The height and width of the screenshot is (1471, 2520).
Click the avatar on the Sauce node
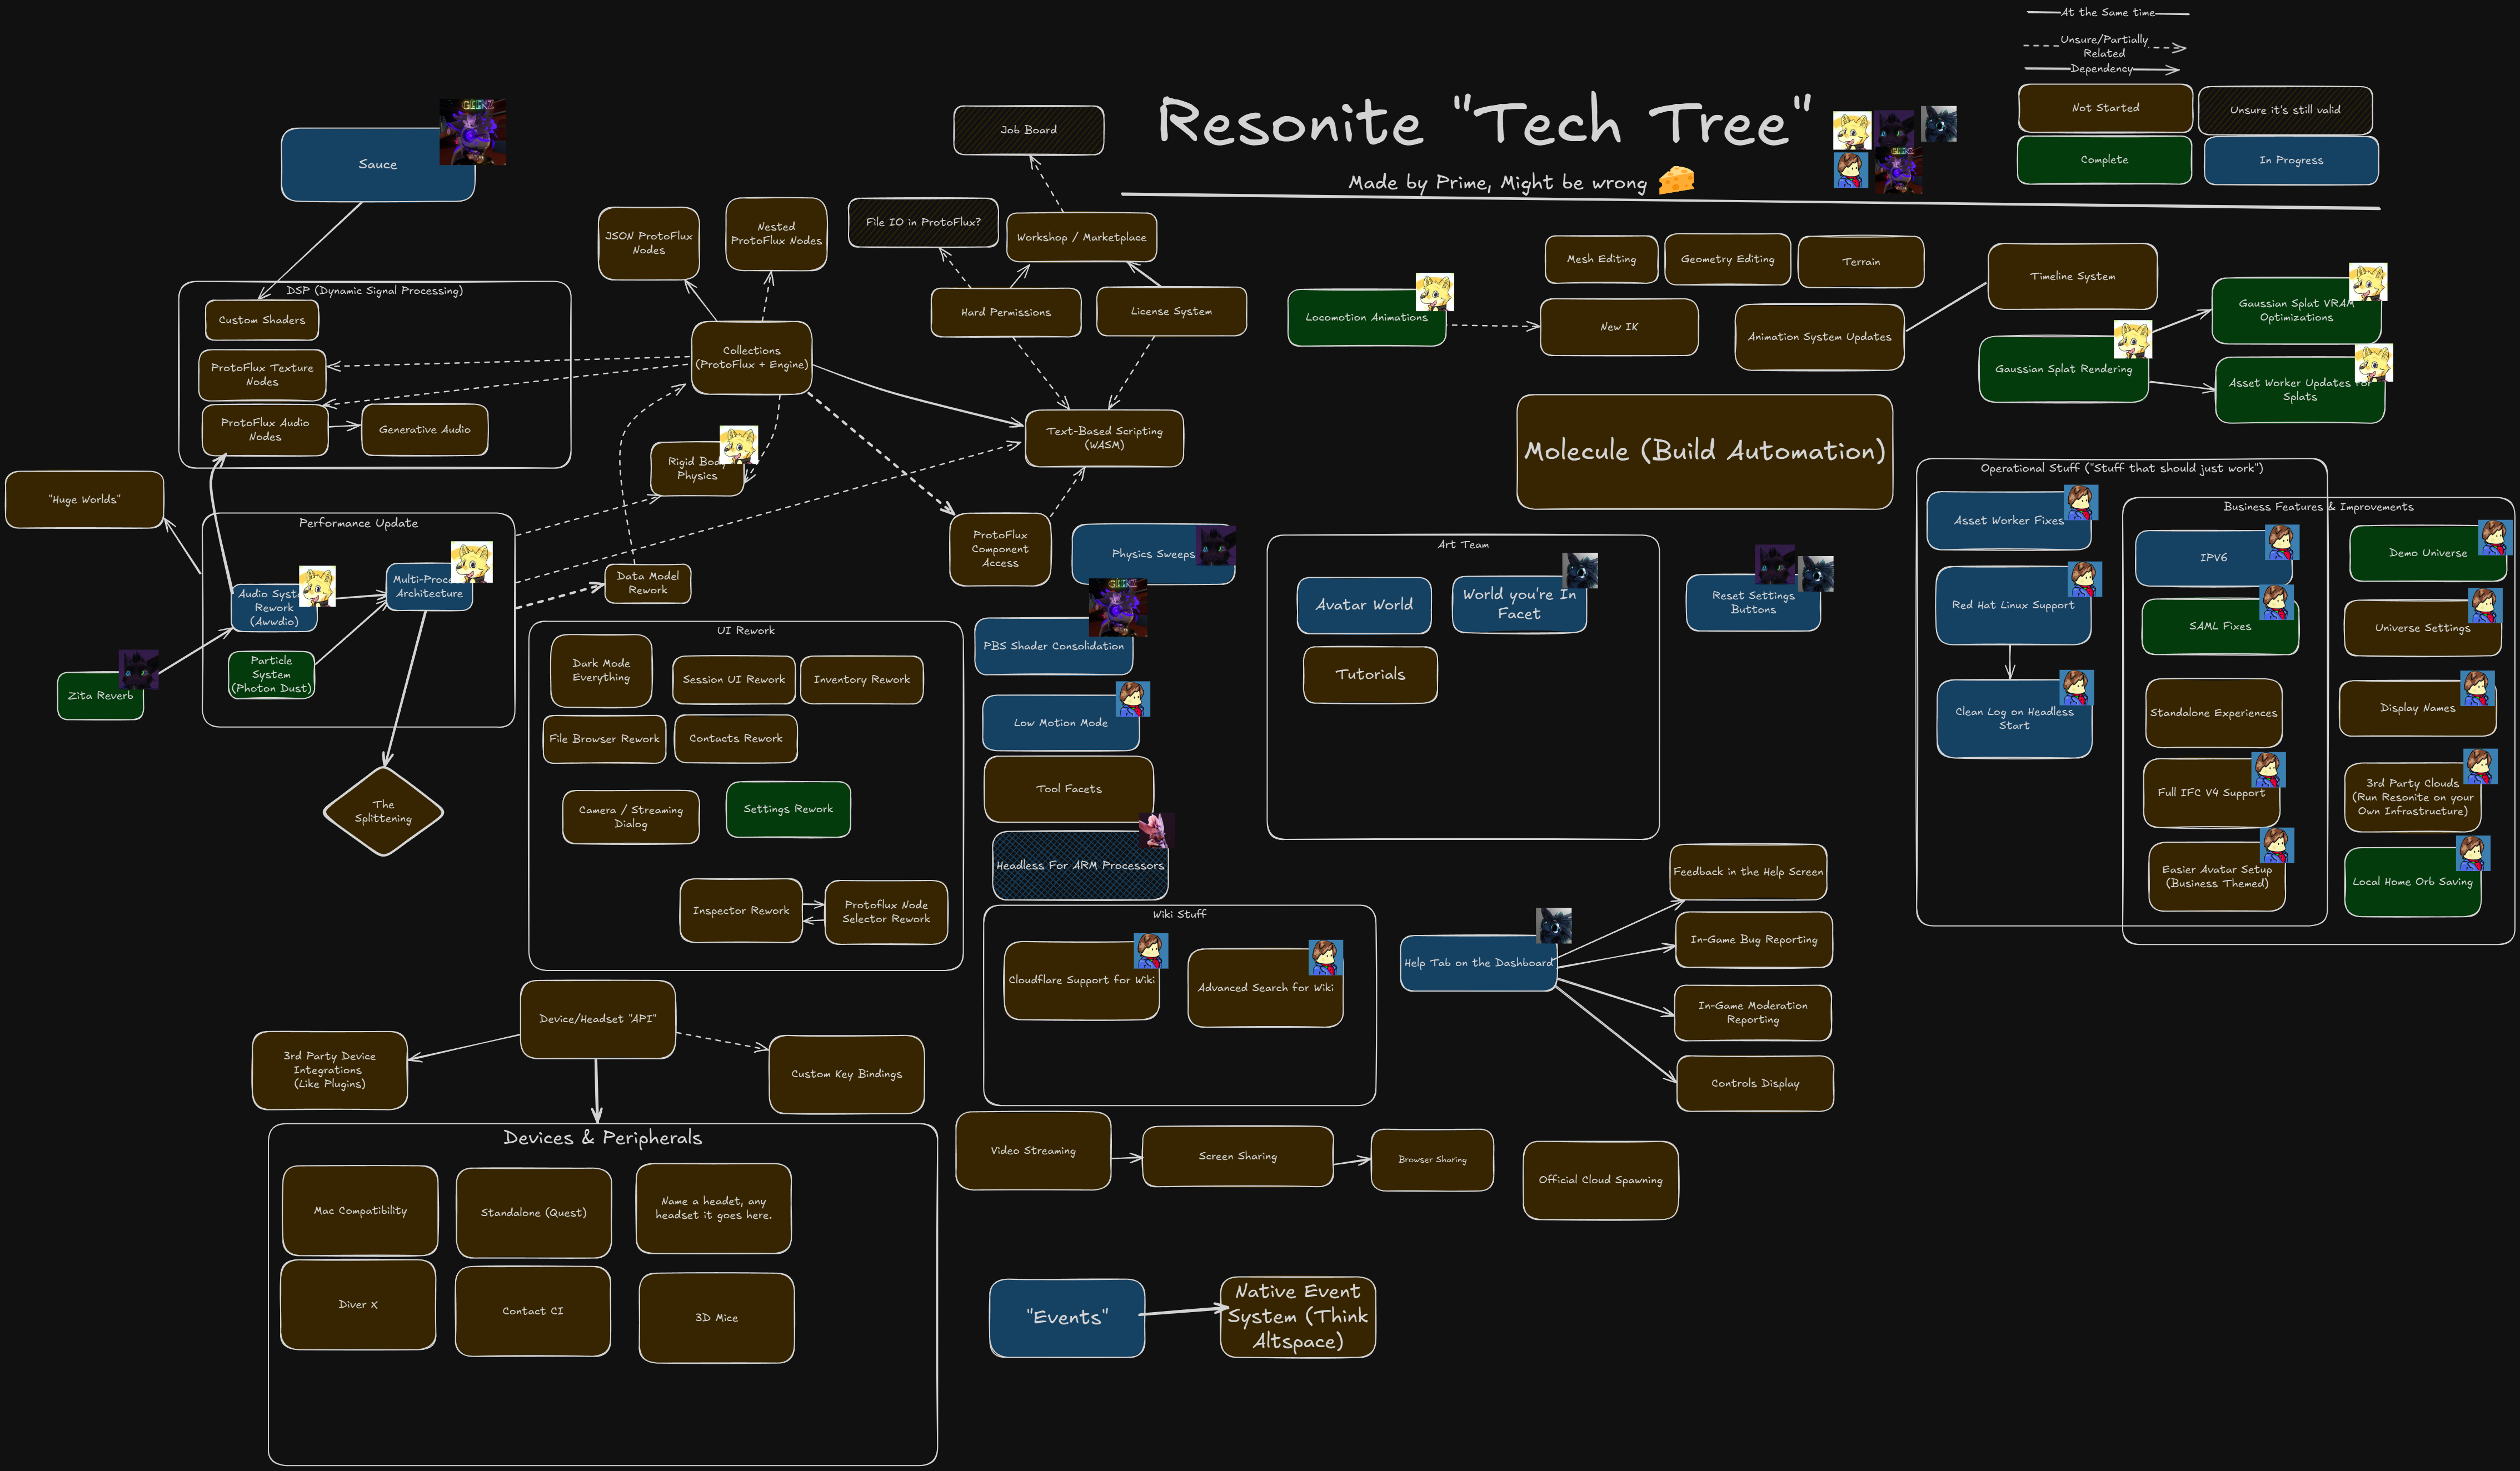click(x=473, y=132)
